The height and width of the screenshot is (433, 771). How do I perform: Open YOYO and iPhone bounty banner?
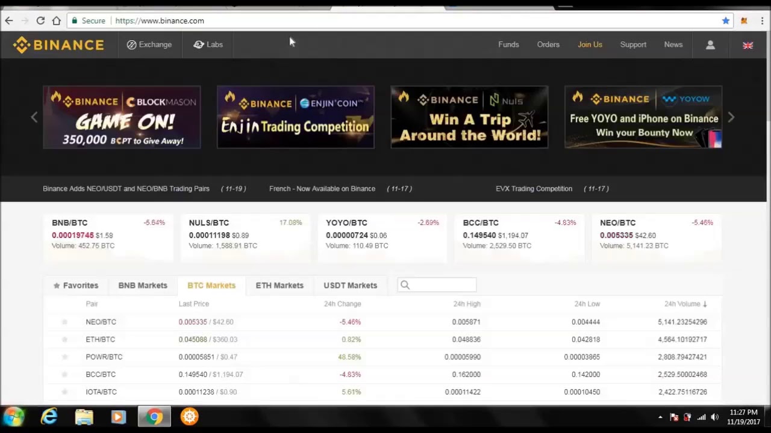pos(643,117)
